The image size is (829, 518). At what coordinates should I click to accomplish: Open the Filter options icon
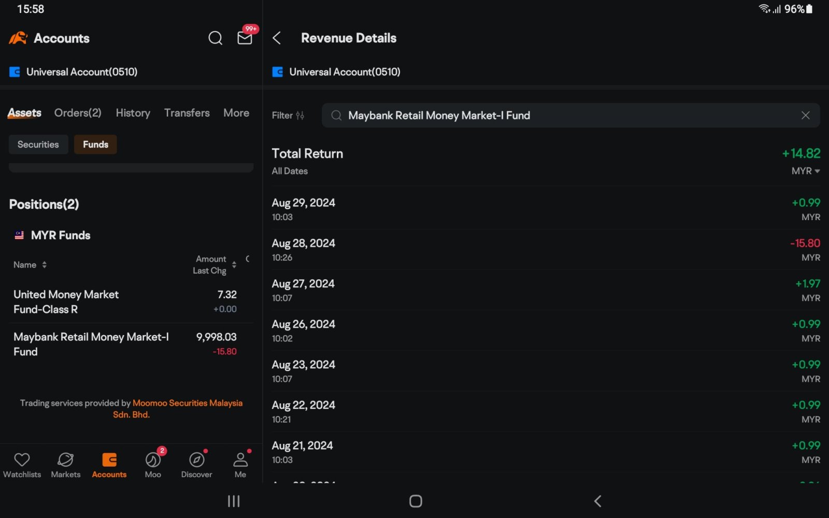[x=300, y=116]
